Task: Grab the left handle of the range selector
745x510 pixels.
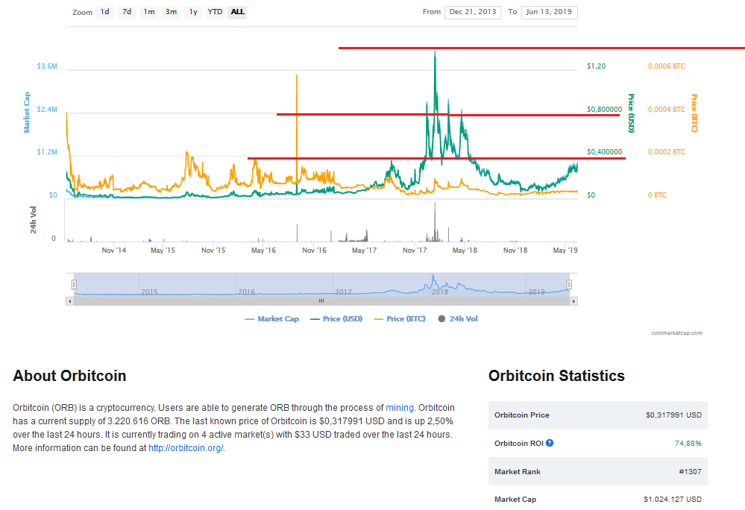Action: (x=74, y=284)
